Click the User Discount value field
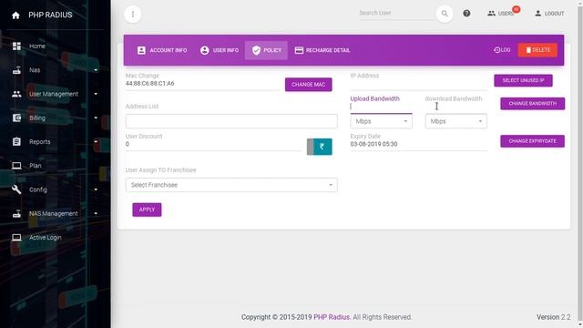The width and height of the screenshot is (583, 328). 212,144
